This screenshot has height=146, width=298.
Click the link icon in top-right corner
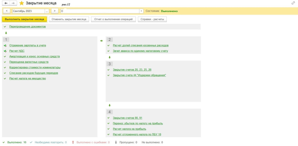[293, 3]
